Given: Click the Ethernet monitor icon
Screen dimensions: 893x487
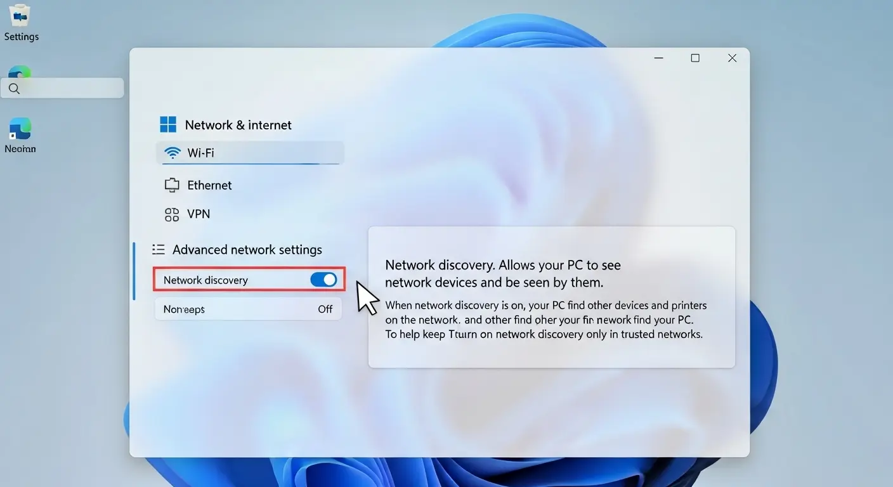Looking at the screenshot, I should pos(172,185).
